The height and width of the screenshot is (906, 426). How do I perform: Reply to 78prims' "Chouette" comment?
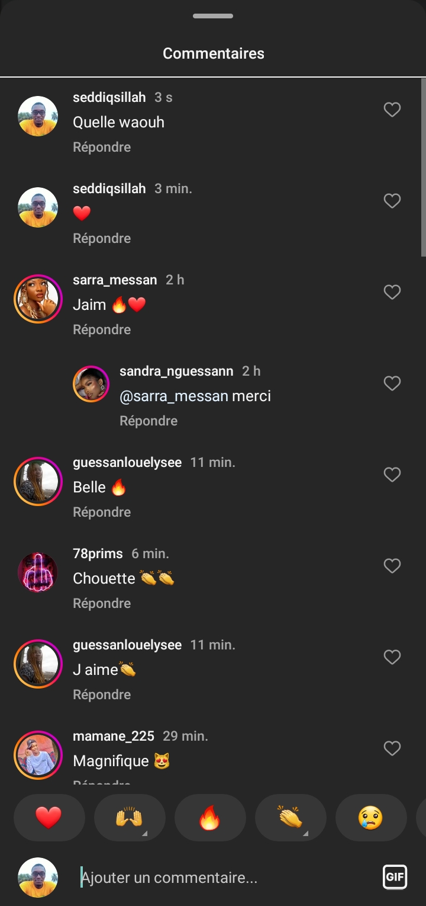point(102,603)
